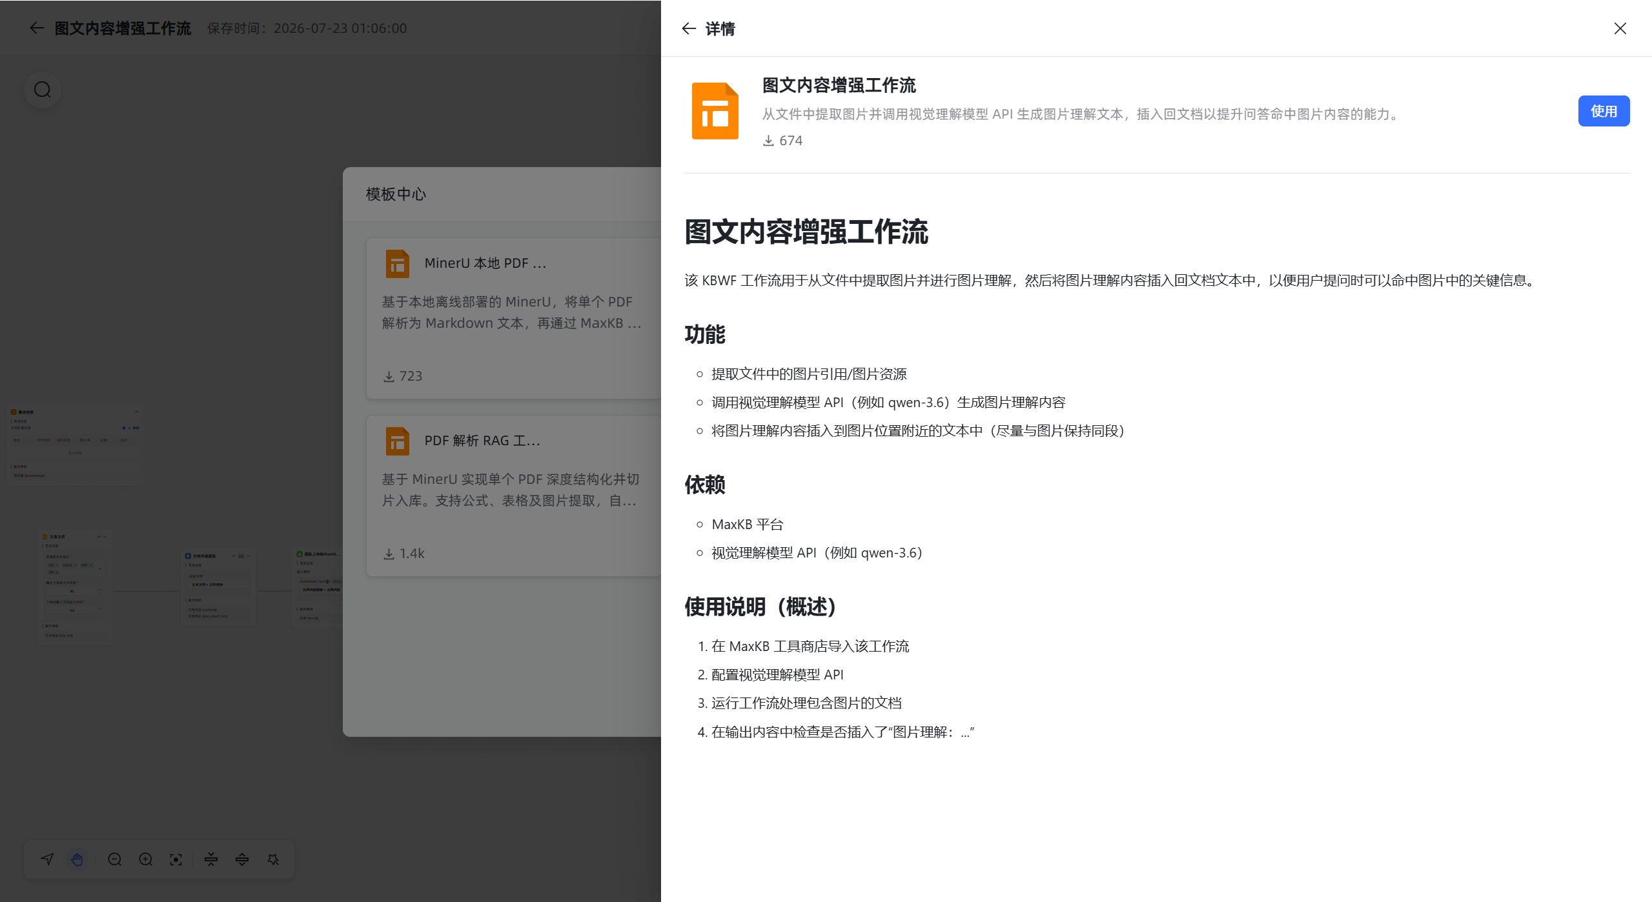Click the MinerU 本地 PDF card's orange icon
Image resolution: width=1652 pixels, height=902 pixels.
(397, 263)
